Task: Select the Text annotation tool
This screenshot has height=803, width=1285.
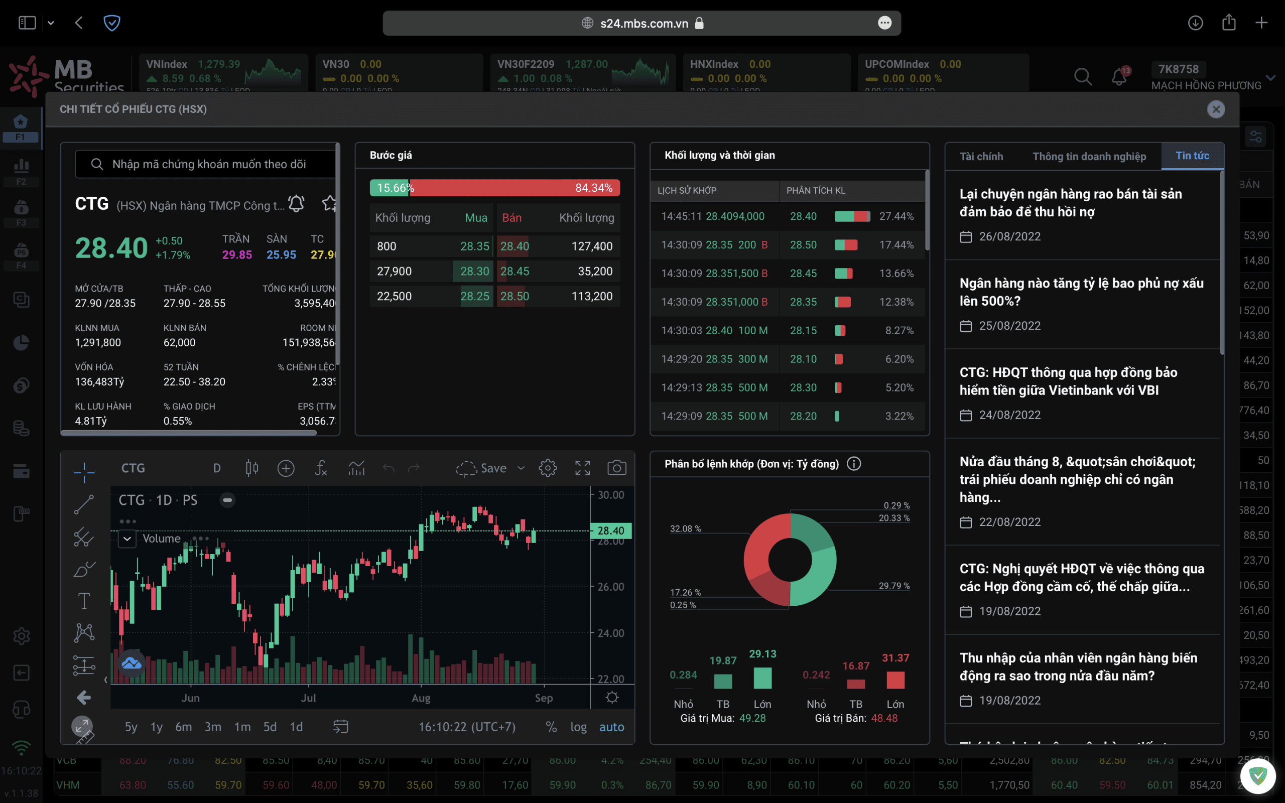Action: (x=84, y=601)
